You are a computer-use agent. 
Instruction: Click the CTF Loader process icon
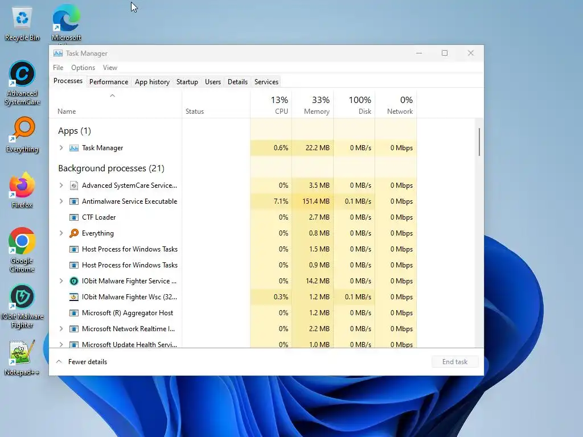(x=74, y=217)
